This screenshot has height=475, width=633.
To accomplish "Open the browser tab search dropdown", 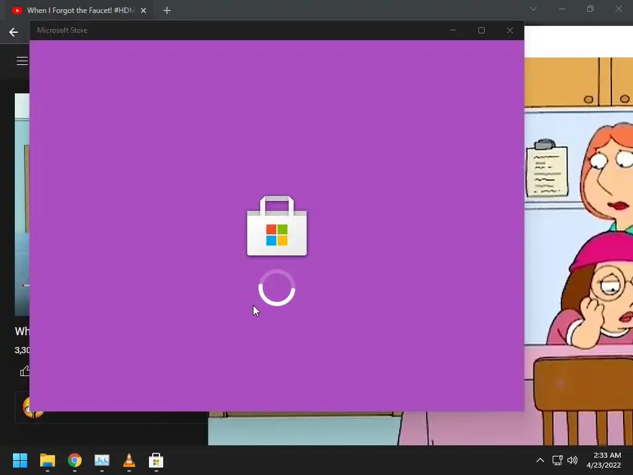I will [x=533, y=9].
